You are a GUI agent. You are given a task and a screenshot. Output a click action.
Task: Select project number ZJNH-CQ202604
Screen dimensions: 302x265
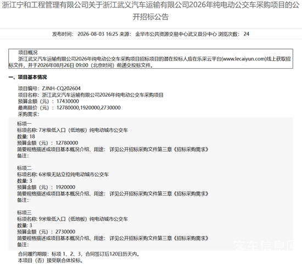tap(61, 89)
